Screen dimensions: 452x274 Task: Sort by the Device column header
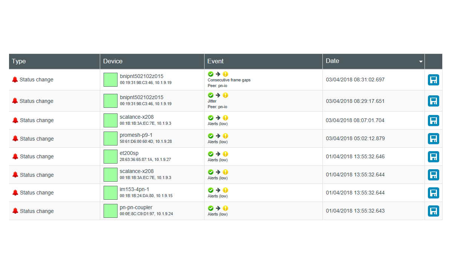pos(113,61)
